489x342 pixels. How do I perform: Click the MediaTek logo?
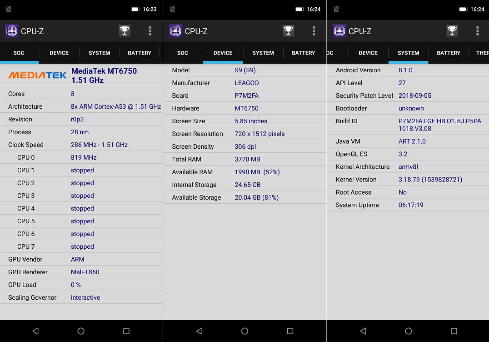tap(37, 75)
